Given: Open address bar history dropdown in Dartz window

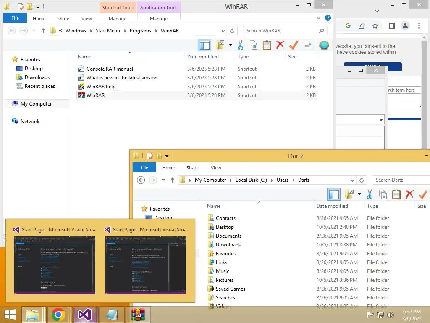Looking at the screenshot, I should (353, 180).
